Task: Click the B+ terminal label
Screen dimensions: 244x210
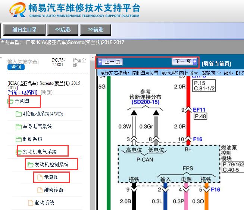Action: [x=188, y=150]
